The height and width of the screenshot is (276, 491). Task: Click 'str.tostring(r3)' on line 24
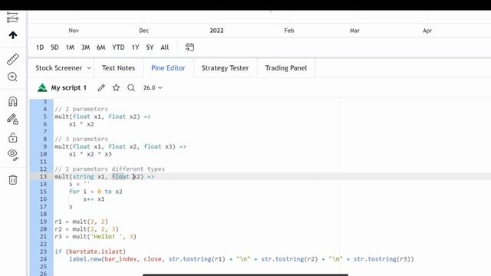pyautogui.click(x=382, y=259)
